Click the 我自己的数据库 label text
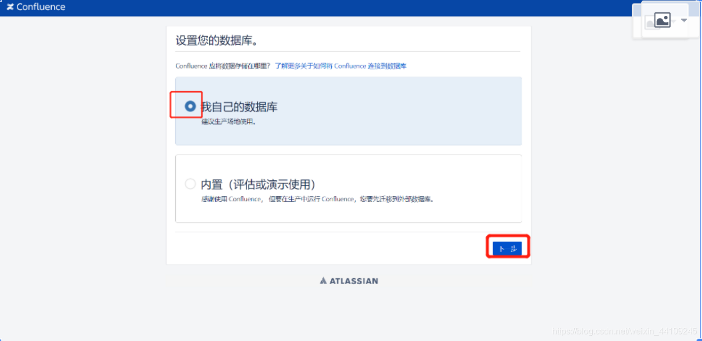 (x=239, y=107)
